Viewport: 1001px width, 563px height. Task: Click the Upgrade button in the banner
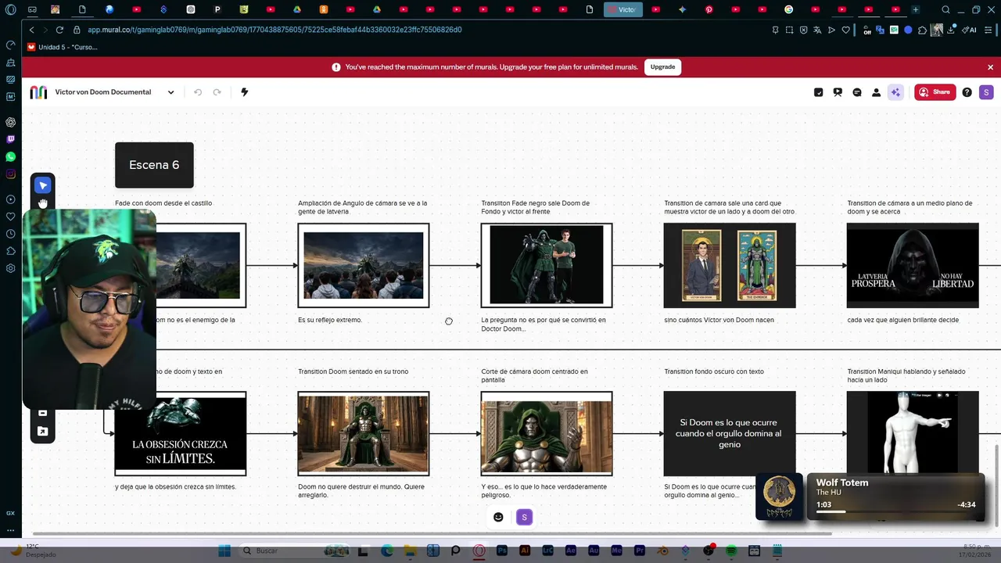point(662,67)
